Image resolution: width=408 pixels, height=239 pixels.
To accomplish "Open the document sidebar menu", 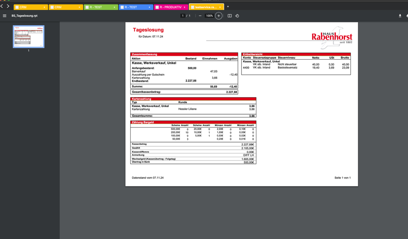I will (5, 15).
